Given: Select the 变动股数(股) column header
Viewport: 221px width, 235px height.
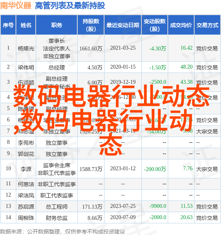Looking at the screenshot, I should click(x=155, y=25).
